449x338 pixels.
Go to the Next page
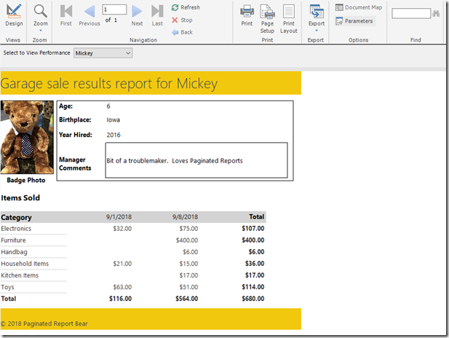[x=137, y=15]
